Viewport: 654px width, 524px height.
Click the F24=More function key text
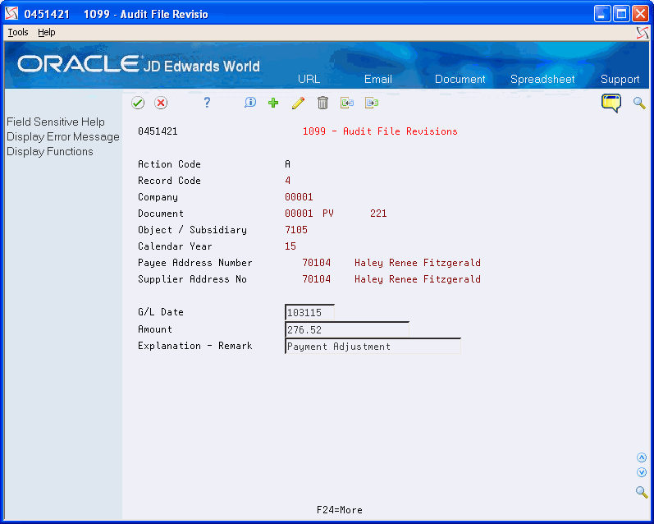coord(340,510)
